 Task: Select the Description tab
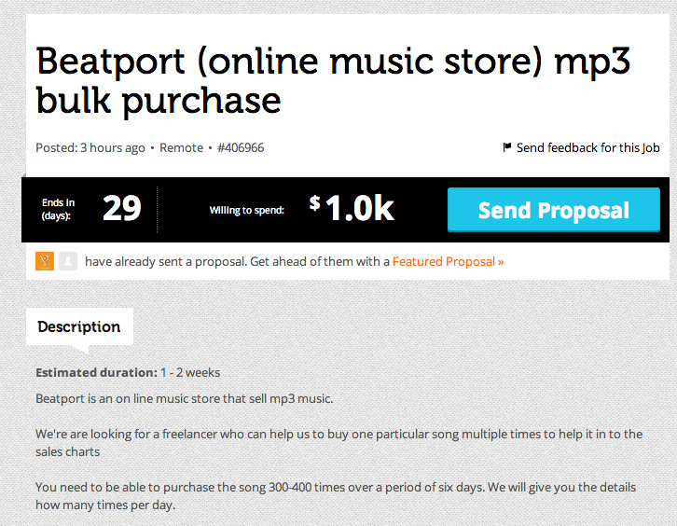(x=79, y=327)
